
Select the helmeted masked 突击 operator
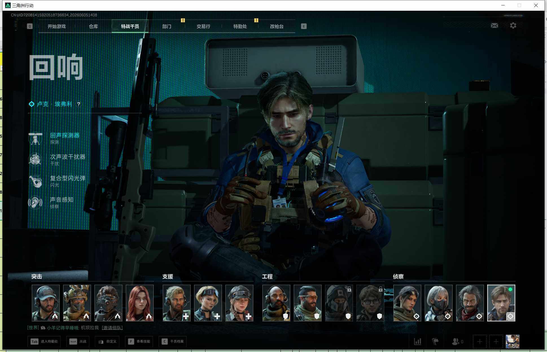[x=77, y=303]
